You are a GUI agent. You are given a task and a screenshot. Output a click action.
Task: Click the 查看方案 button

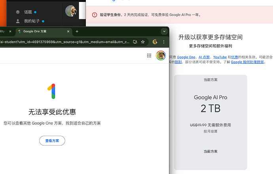point(52,141)
